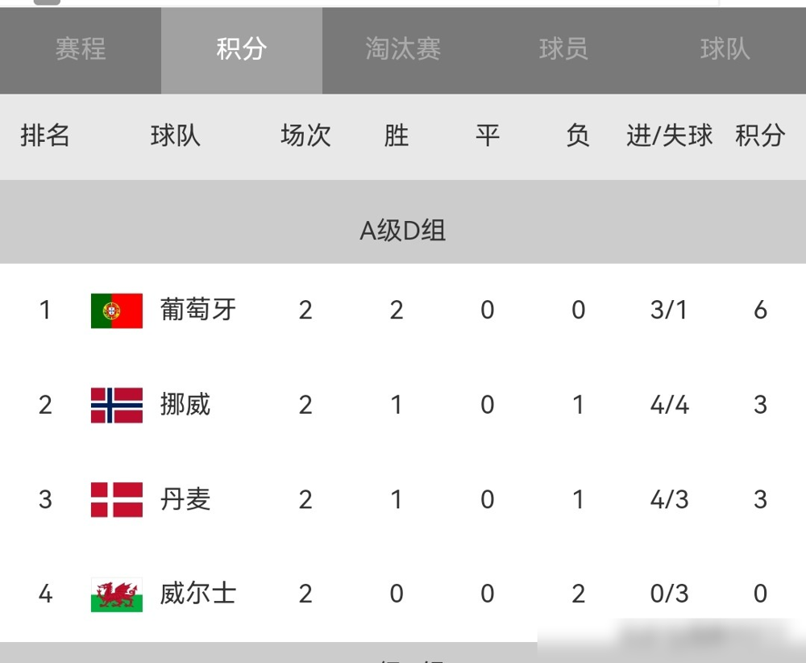Select the 积分 tab
Viewport: 806px width, 663px height.
(x=242, y=50)
